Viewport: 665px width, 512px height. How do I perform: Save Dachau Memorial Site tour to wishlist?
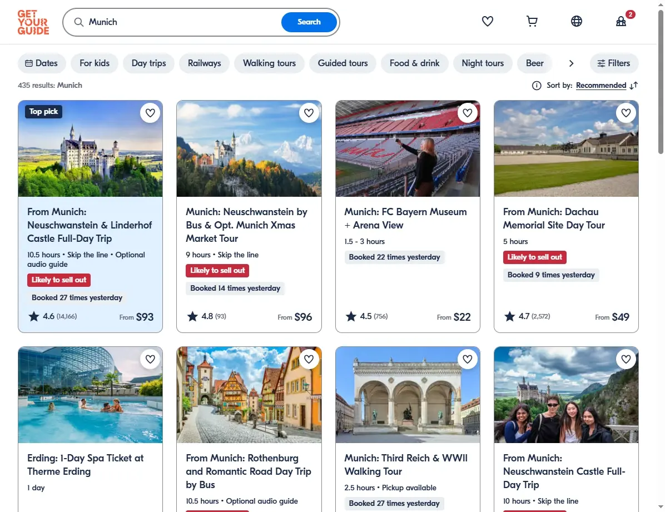(x=626, y=113)
